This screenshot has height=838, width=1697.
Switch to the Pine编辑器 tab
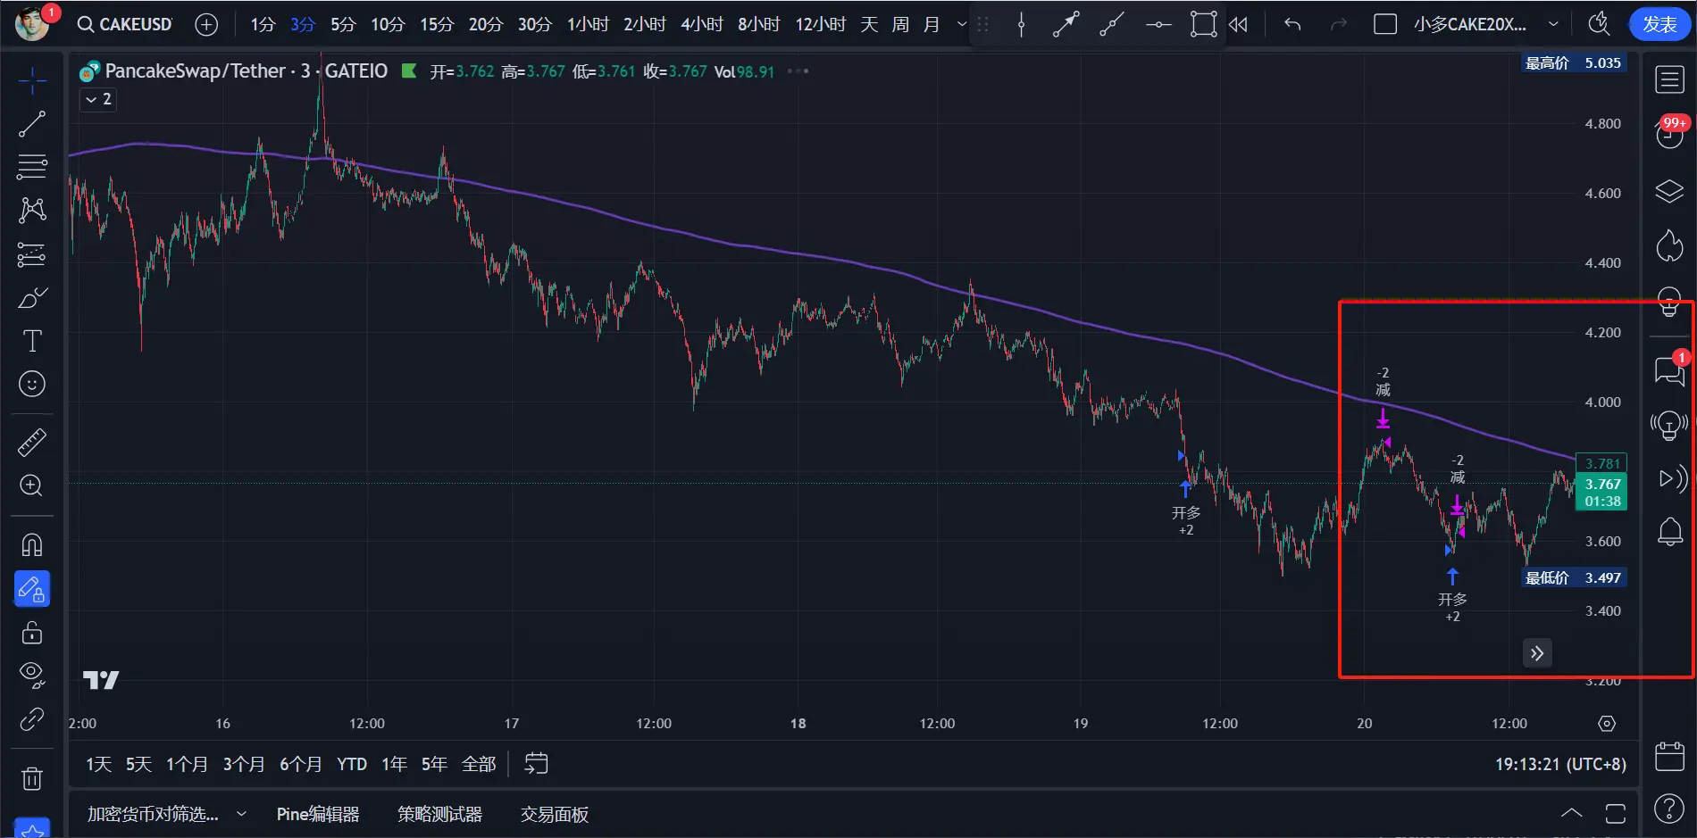[318, 814]
